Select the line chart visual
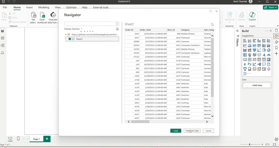 [x=245, y=46]
